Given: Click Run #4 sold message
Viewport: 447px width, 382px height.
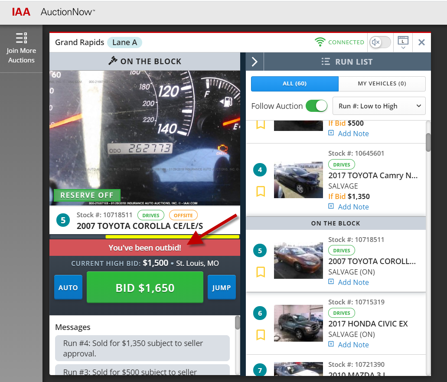Looking at the screenshot, I should [x=142, y=348].
